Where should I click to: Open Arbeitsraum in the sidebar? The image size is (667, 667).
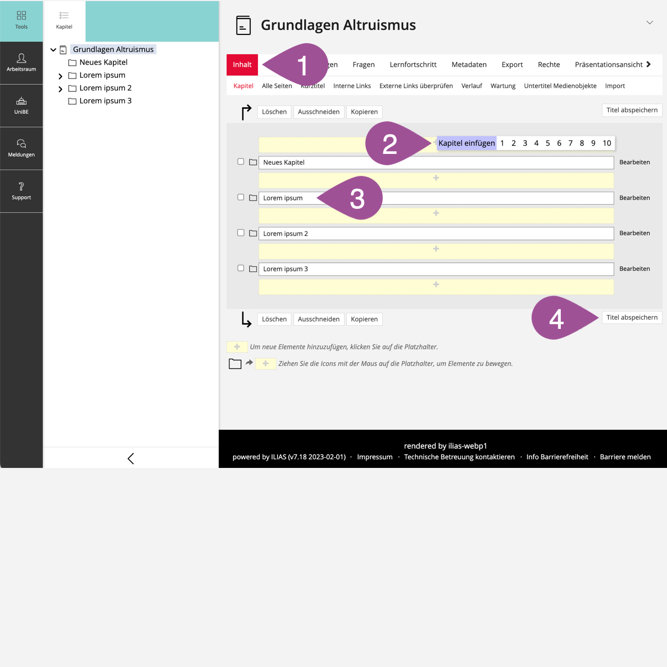coord(21,63)
